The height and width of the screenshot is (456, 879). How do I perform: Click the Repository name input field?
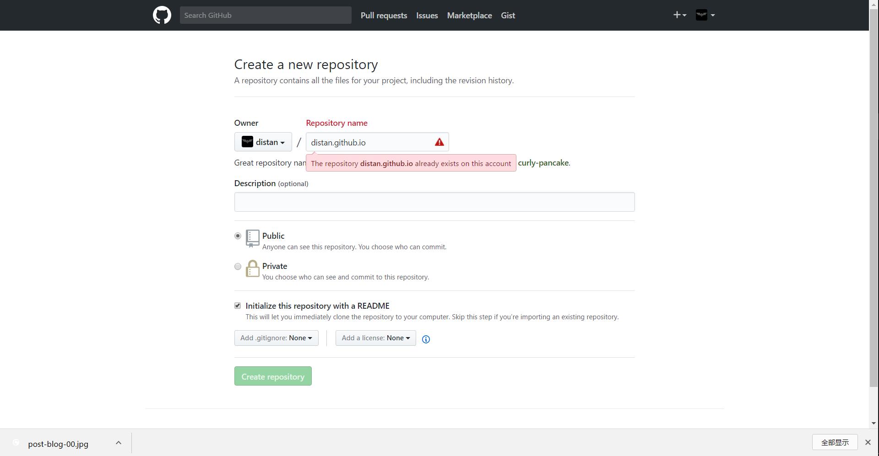pos(377,142)
